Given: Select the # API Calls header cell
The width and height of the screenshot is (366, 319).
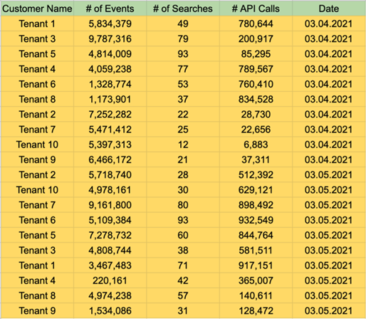Looking at the screenshot, I should coord(256,9).
